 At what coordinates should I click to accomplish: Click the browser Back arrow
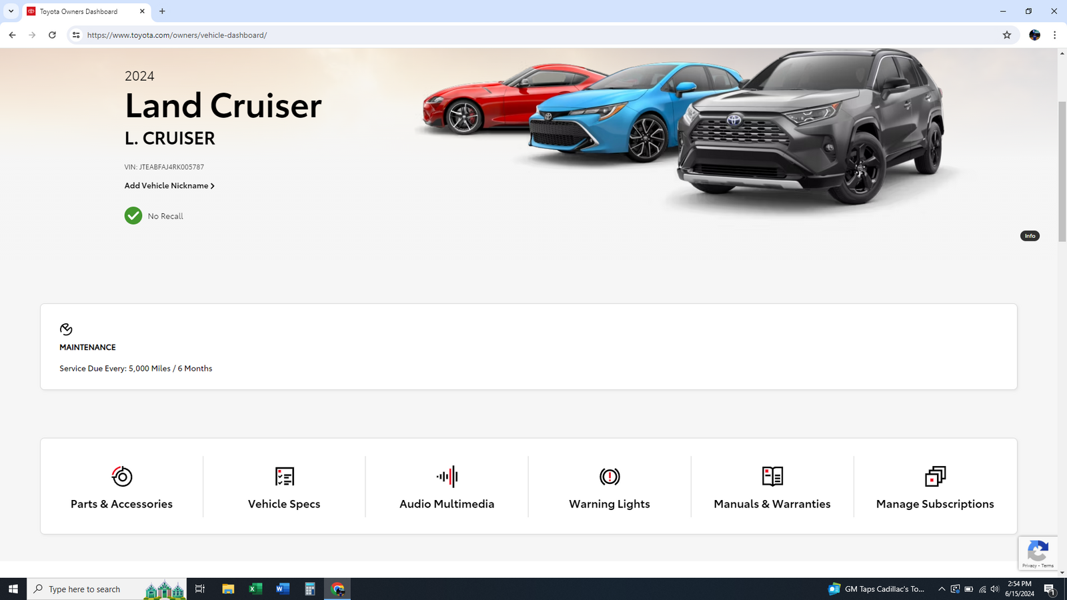point(12,35)
